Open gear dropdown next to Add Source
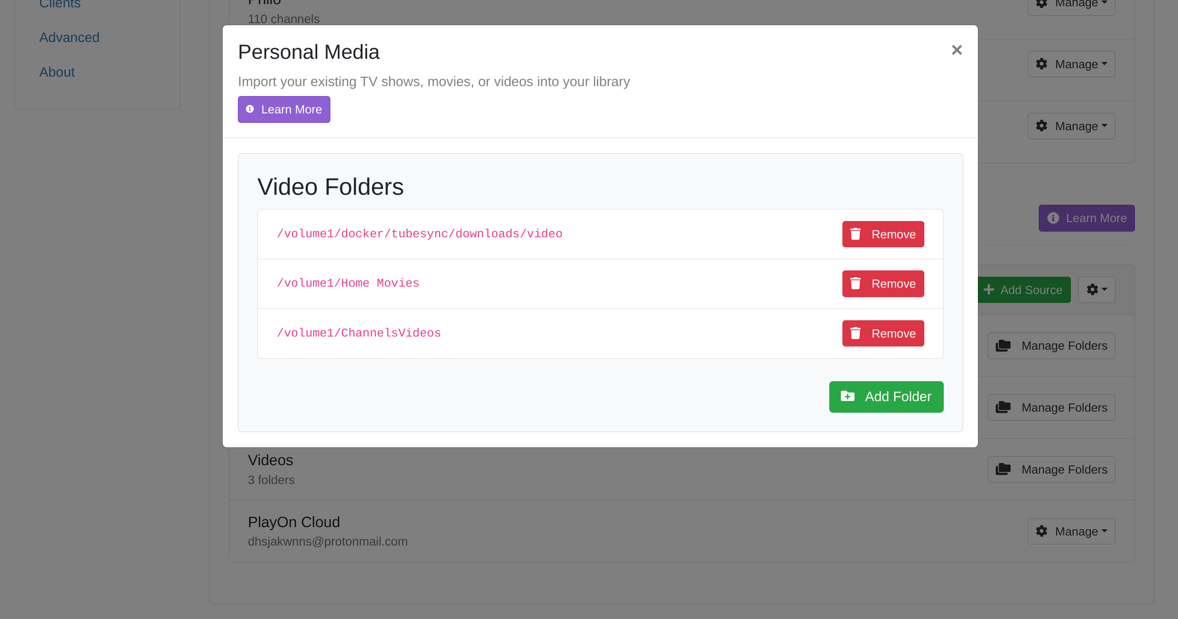This screenshot has height=619, width=1178. click(1097, 290)
